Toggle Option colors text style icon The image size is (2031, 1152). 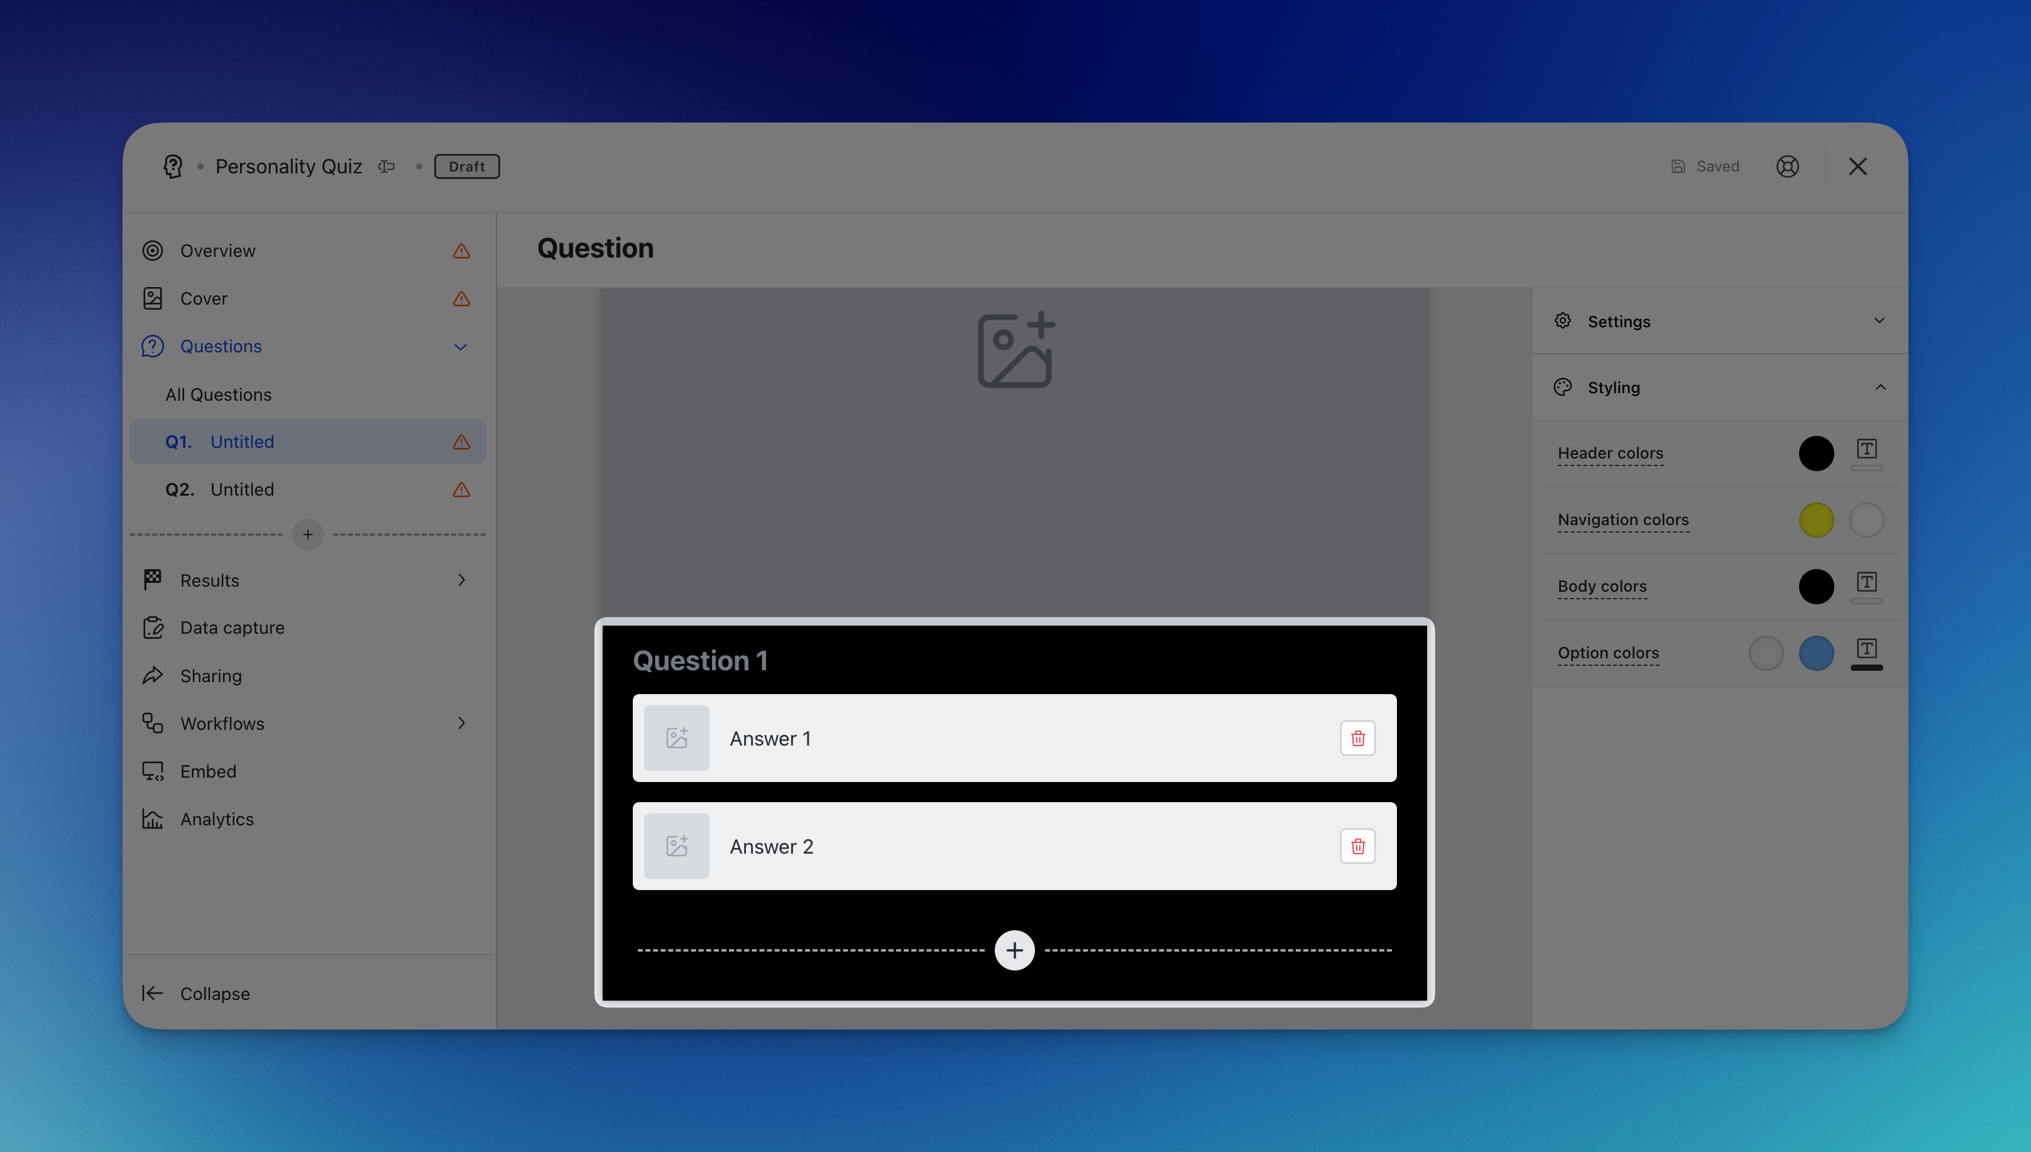[1866, 650]
